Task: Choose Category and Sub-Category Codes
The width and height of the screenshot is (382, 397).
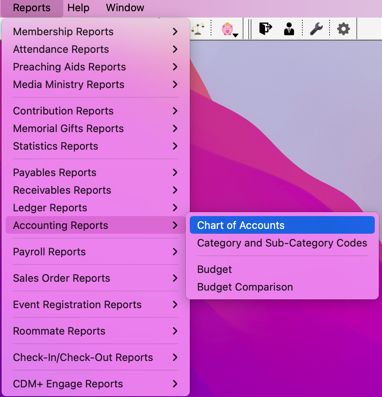Action: (282, 243)
